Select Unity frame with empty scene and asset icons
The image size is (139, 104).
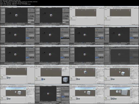(x=17, y=75)
